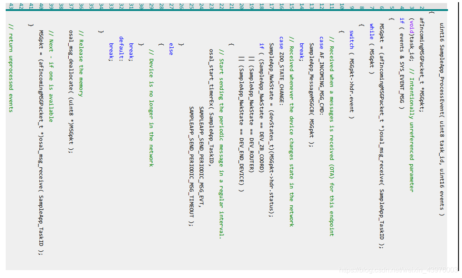Select the SampleApp_MessageMSGCB( MSGpkt ) call

pos(311,95)
